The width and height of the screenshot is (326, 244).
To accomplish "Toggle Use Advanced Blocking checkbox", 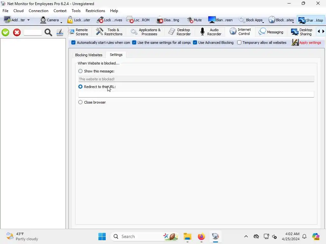I will pos(195,43).
